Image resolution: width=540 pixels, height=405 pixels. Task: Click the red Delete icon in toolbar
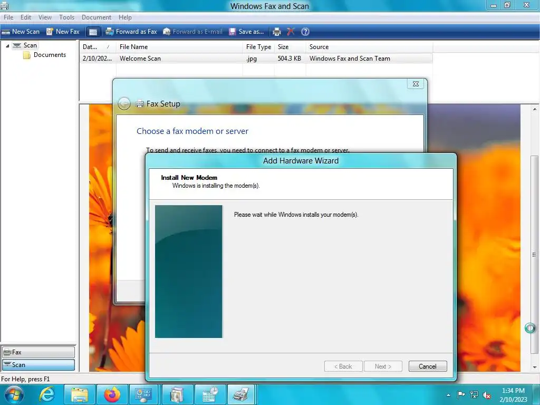pos(291,32)
